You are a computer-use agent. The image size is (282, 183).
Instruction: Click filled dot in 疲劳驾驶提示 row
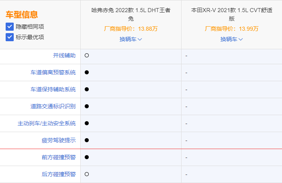(87, 140)
